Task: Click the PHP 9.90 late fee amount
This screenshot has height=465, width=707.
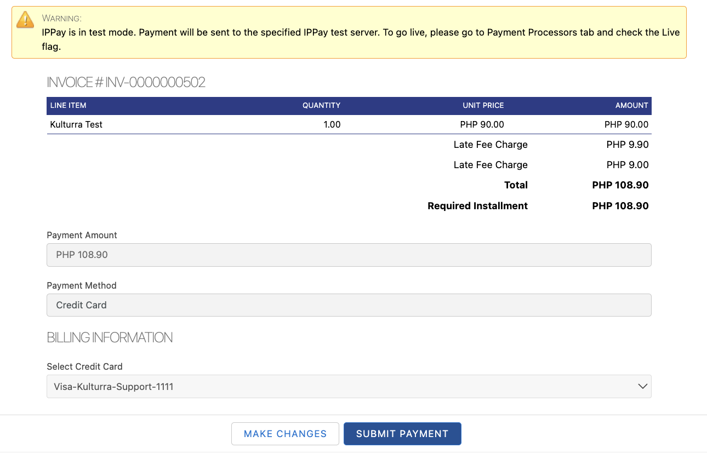Action: [x=627, y=145]
